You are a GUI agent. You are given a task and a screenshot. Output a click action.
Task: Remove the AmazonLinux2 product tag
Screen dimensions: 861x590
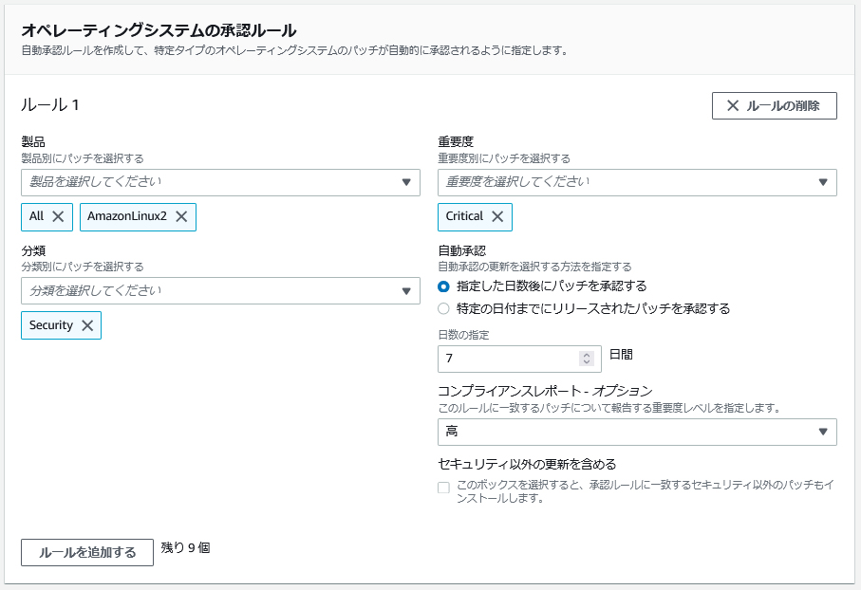(x=181, y=217)
